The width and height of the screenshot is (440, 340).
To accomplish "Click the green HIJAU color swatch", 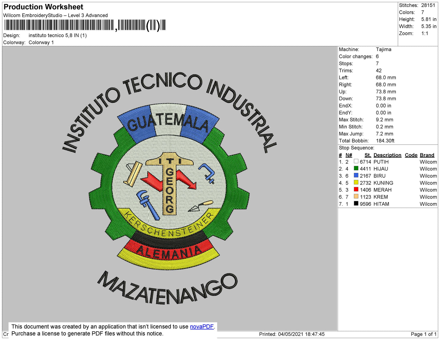I will tap(356, 168).
